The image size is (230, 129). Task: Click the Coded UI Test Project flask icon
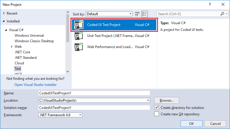pos(78,25)
